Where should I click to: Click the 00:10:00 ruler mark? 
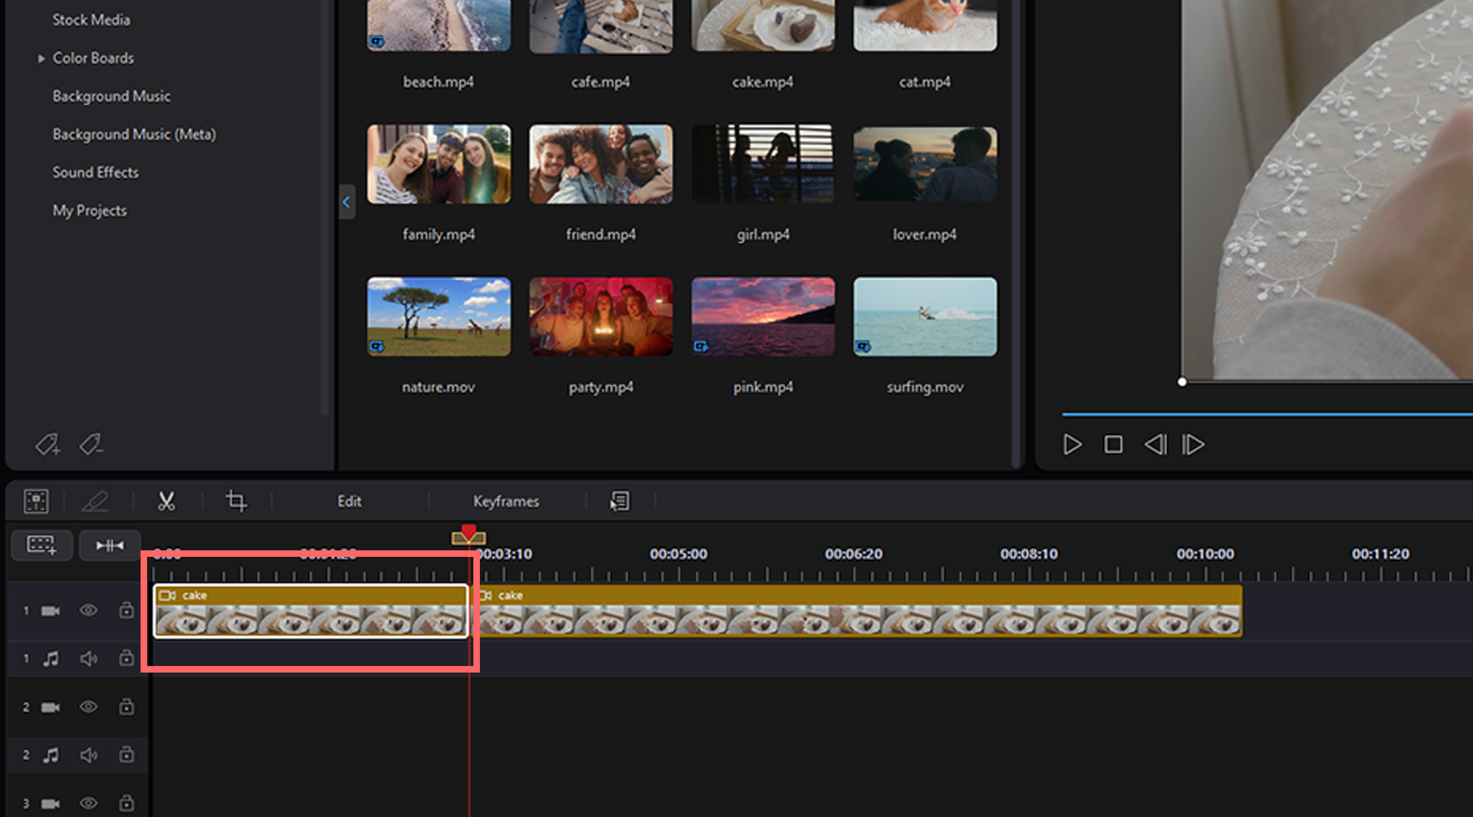(x=1206, y=554)
